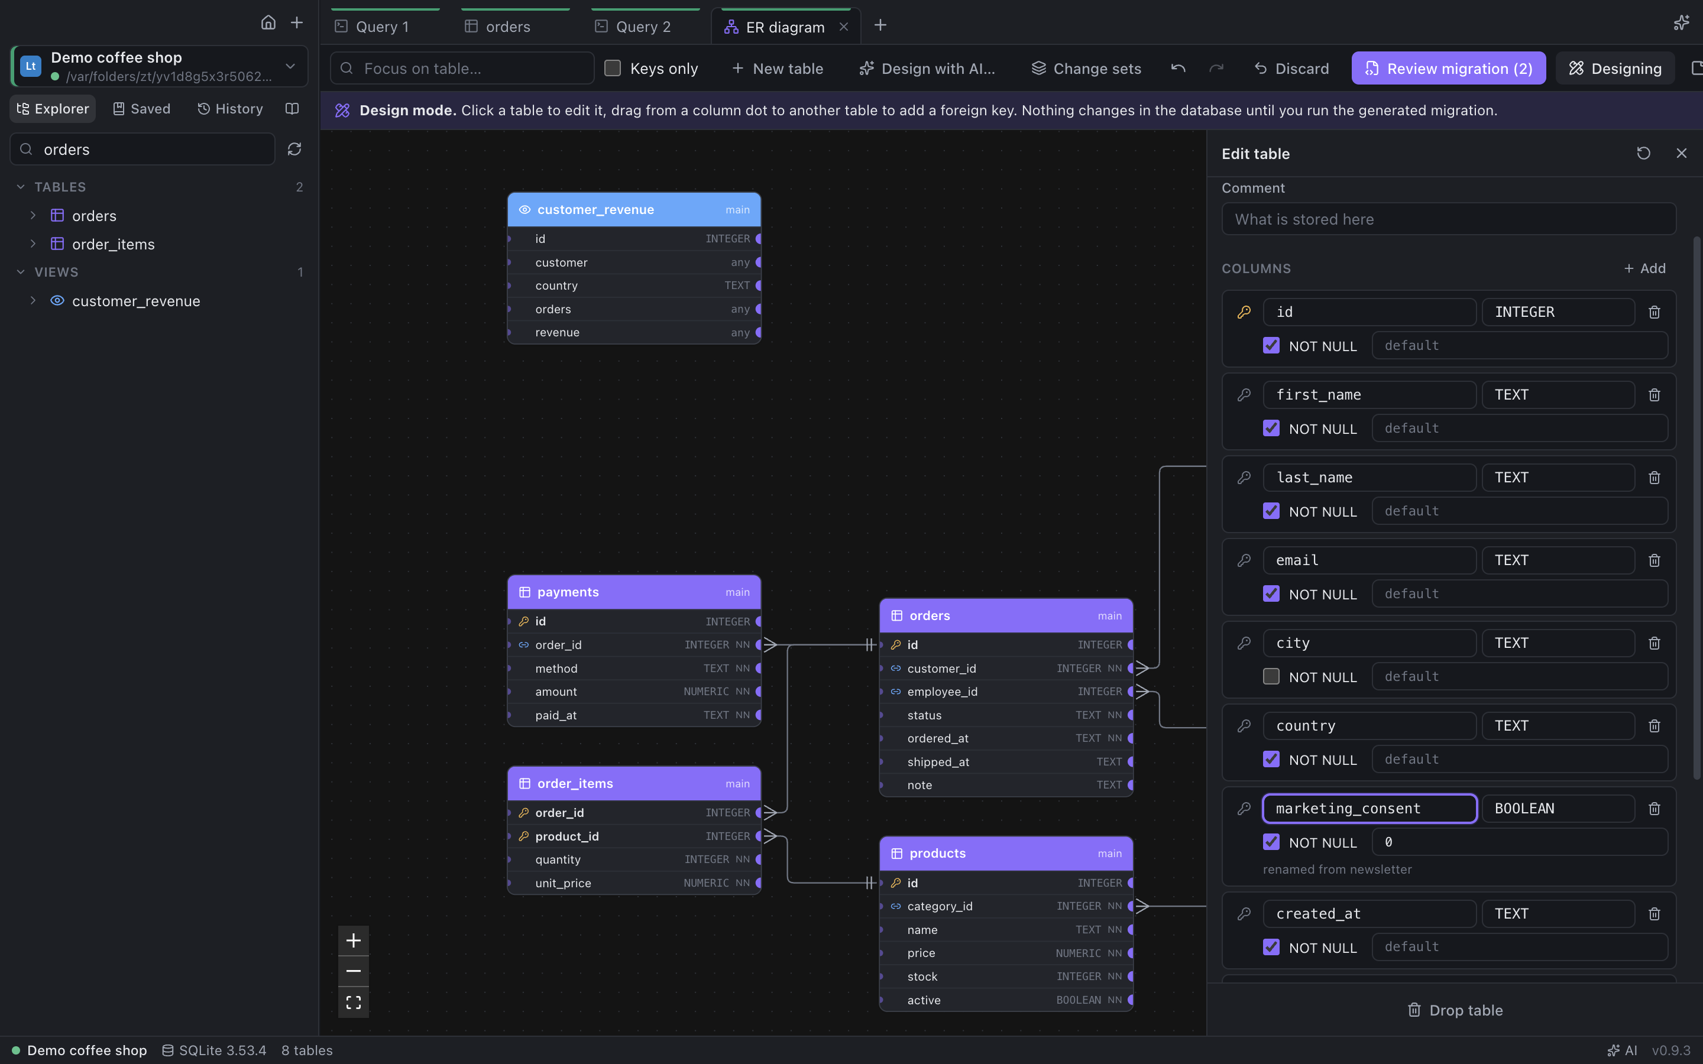The image size is (1703, 1064).
Task: Collapse the VIEWS section
Action: click(x=21, y=272)
